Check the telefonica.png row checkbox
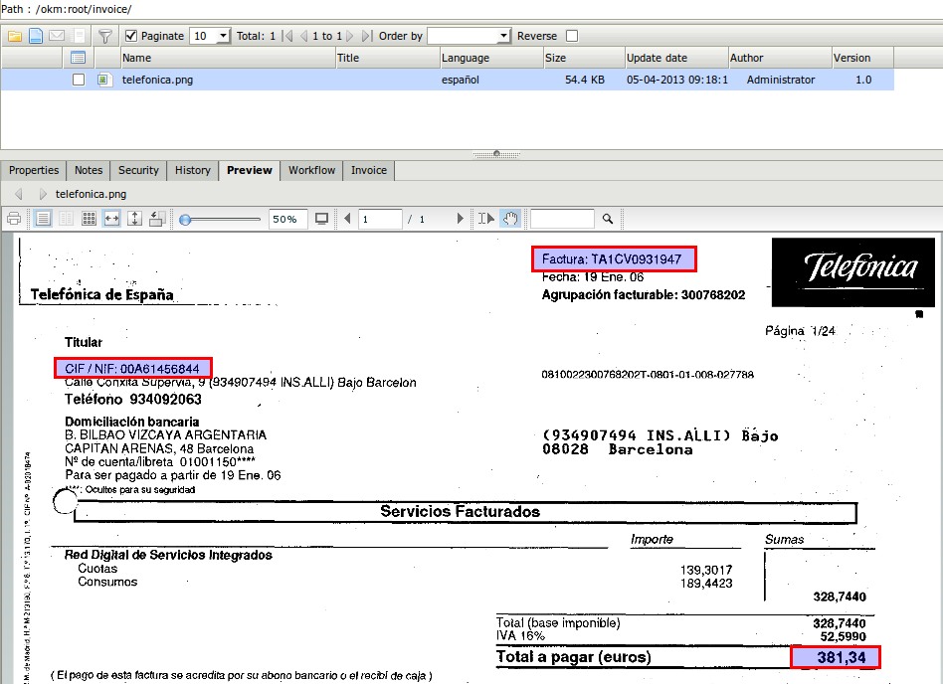The height and width of the screenshot is (684, 943). pos(79,80)
